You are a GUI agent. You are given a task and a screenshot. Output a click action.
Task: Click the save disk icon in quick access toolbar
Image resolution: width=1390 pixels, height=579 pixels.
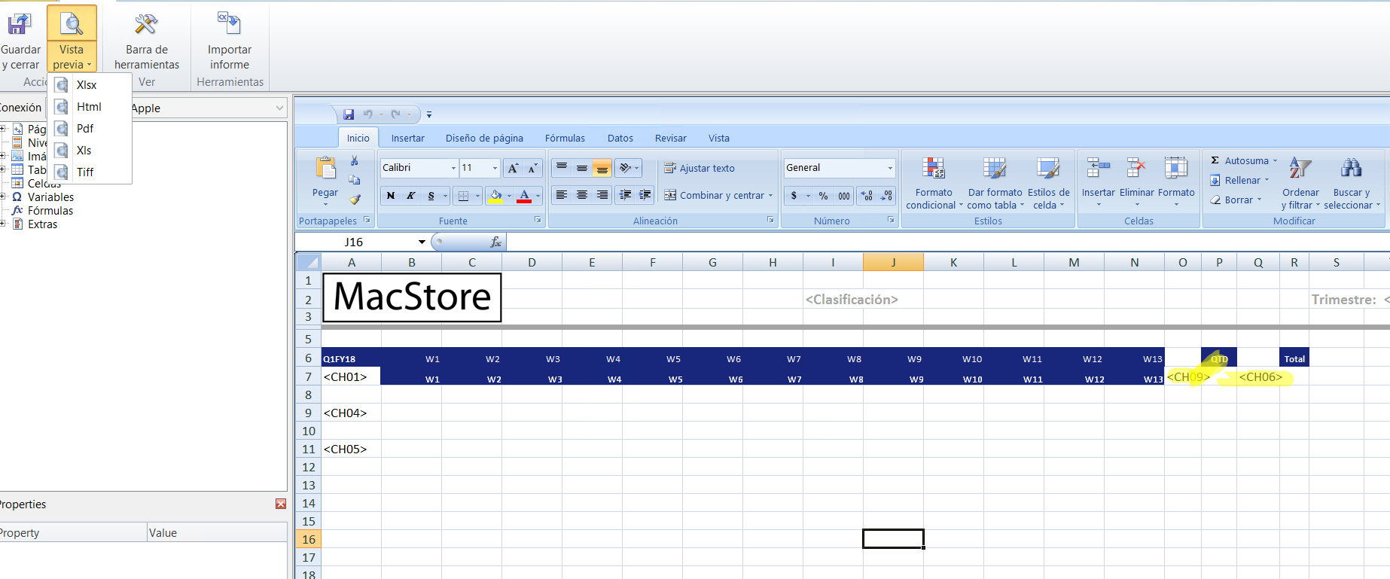(x=349, y=114)
